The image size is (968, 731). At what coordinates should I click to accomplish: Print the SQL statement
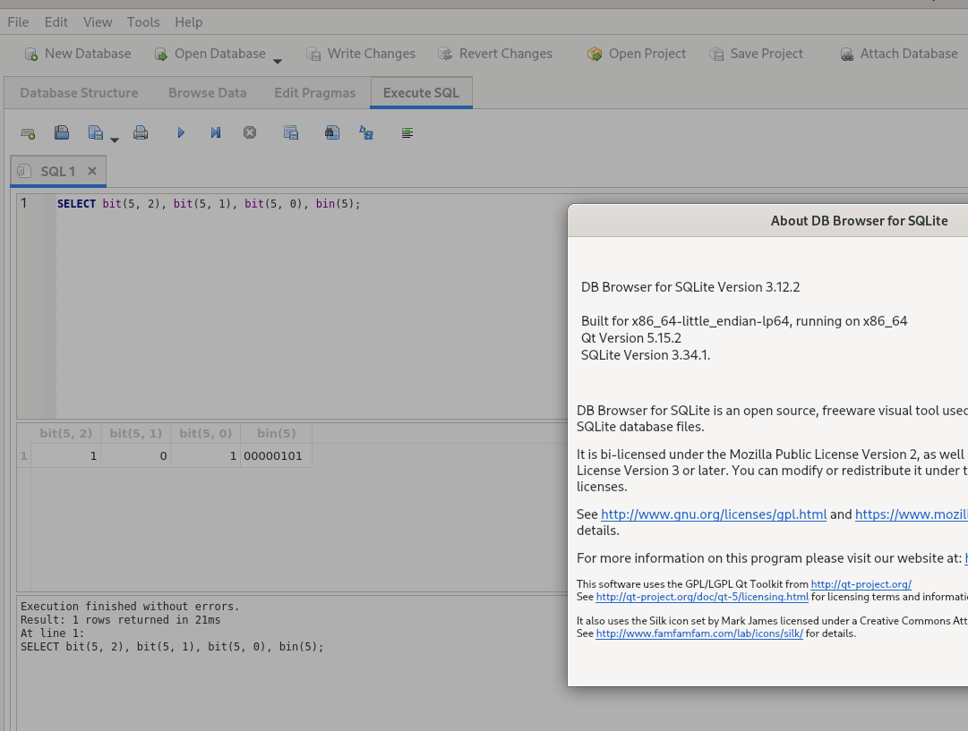[141, 132]
